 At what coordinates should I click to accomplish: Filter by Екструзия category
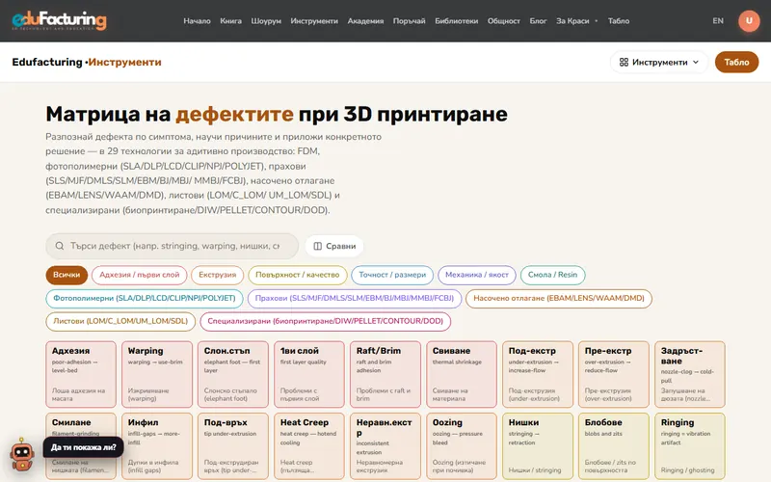[218, 275]
